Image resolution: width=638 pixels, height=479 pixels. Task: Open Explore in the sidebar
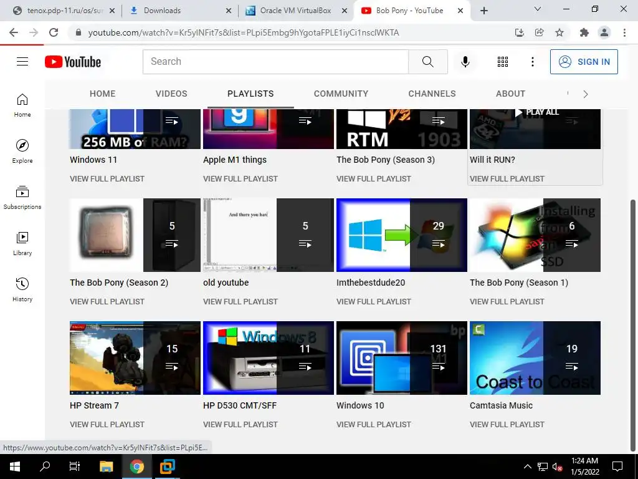coord(22,151)
